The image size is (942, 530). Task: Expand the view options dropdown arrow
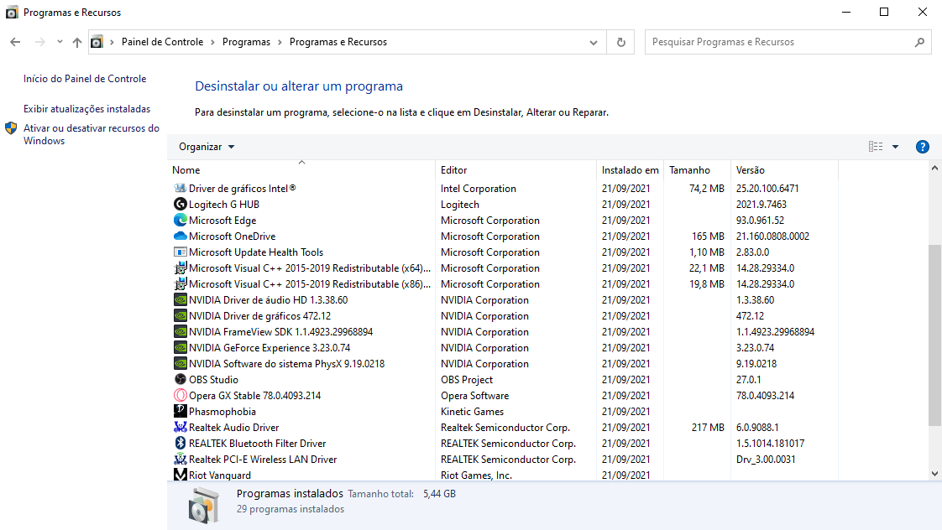(x=895, y=147)
